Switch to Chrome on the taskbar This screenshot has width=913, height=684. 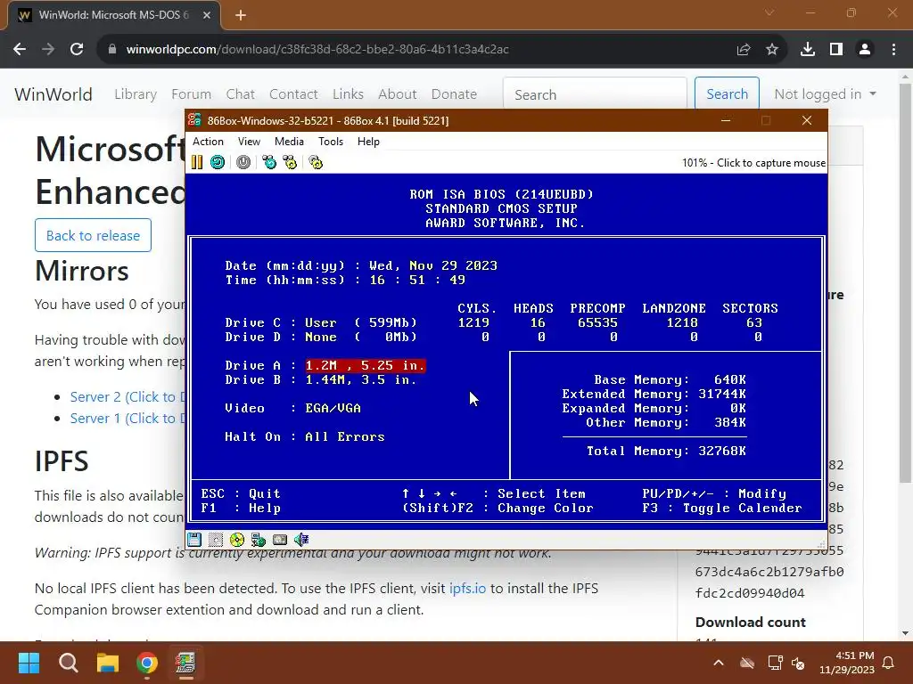click(147, 663)
